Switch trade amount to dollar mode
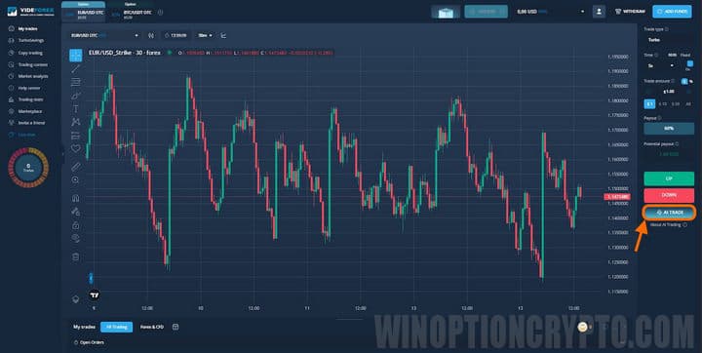The height and width of the screenshot is (353, 702). click(x=684, y=82)
